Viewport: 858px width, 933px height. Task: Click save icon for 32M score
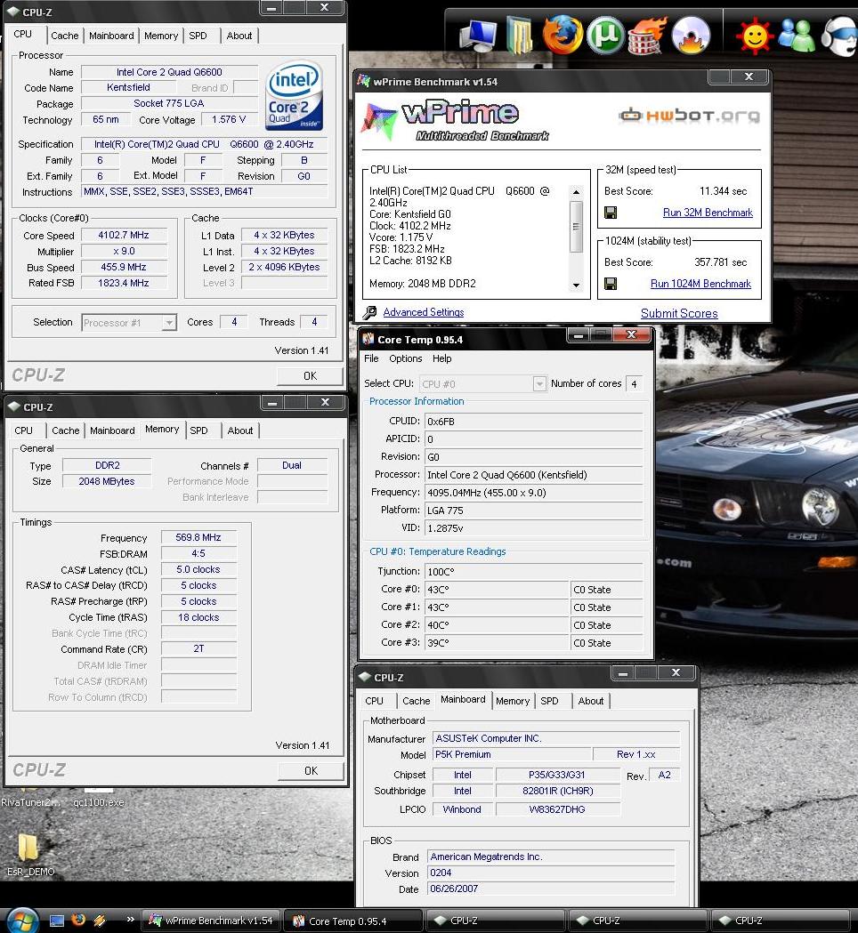pos(611,213)
